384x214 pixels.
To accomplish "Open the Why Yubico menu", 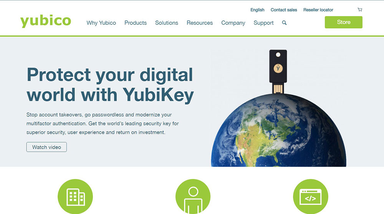I will (101, 23).
